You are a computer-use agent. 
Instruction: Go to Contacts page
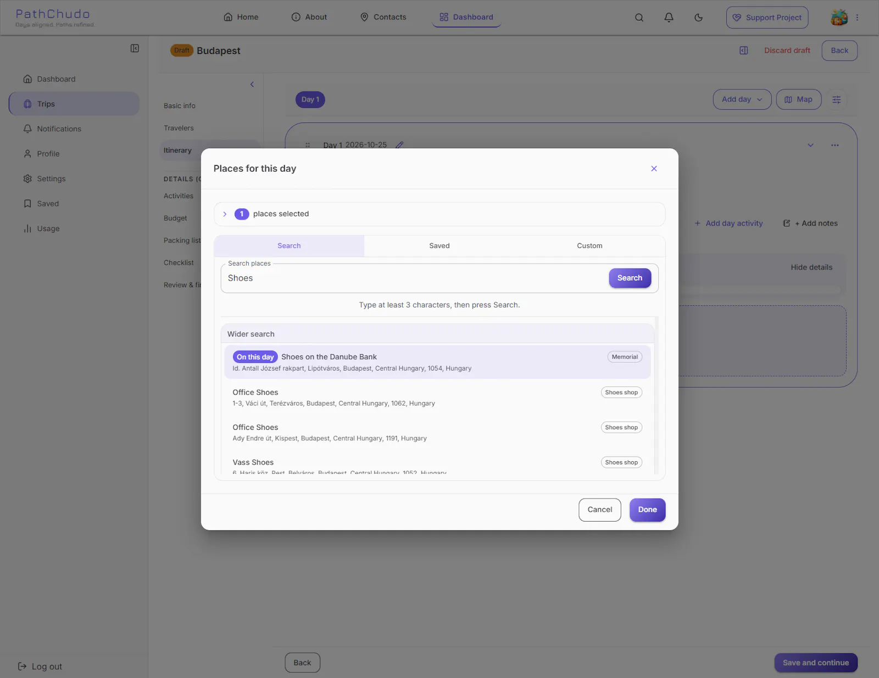tap(383, 18)
